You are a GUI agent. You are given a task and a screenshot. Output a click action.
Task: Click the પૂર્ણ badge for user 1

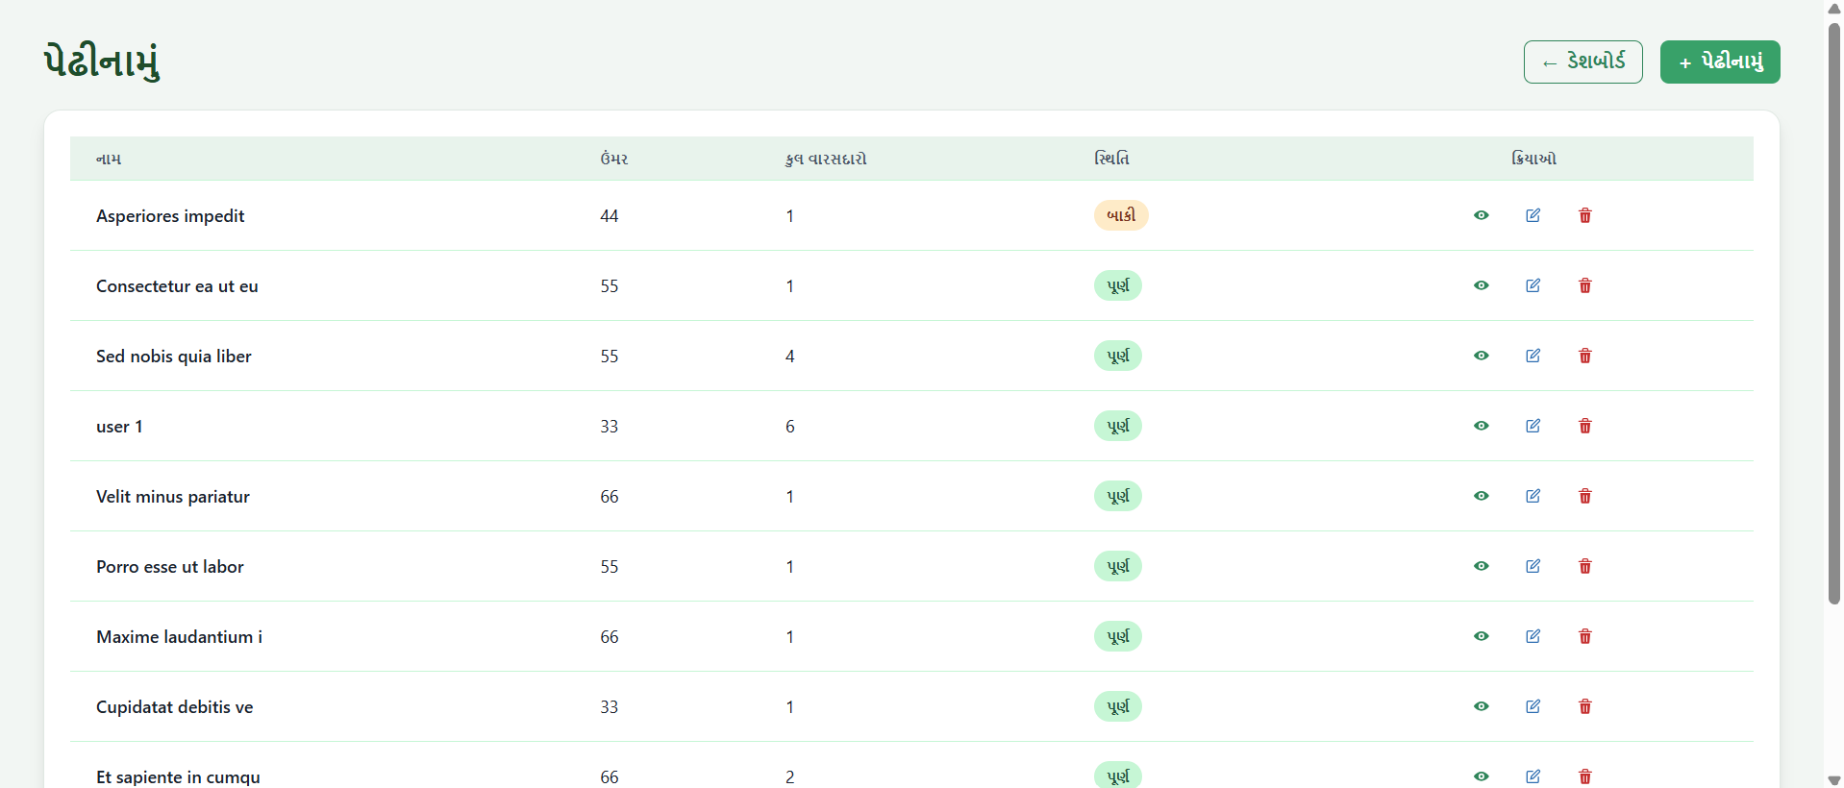(1117, 426)
